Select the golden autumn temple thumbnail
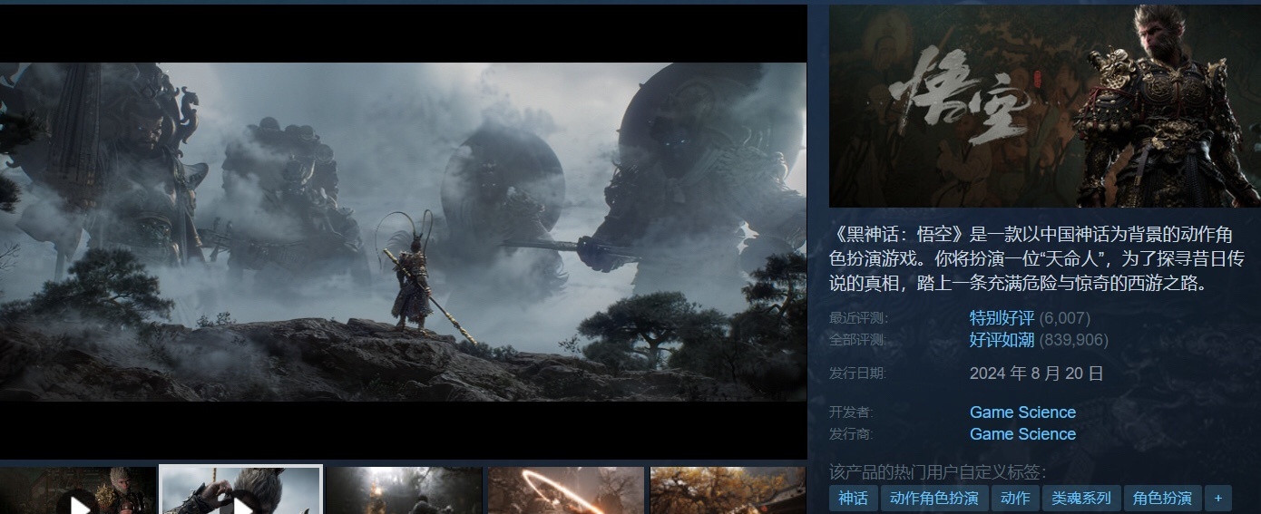Image resolution: width=1261 pixels, height=514 pixels. [x=728, y=490]
